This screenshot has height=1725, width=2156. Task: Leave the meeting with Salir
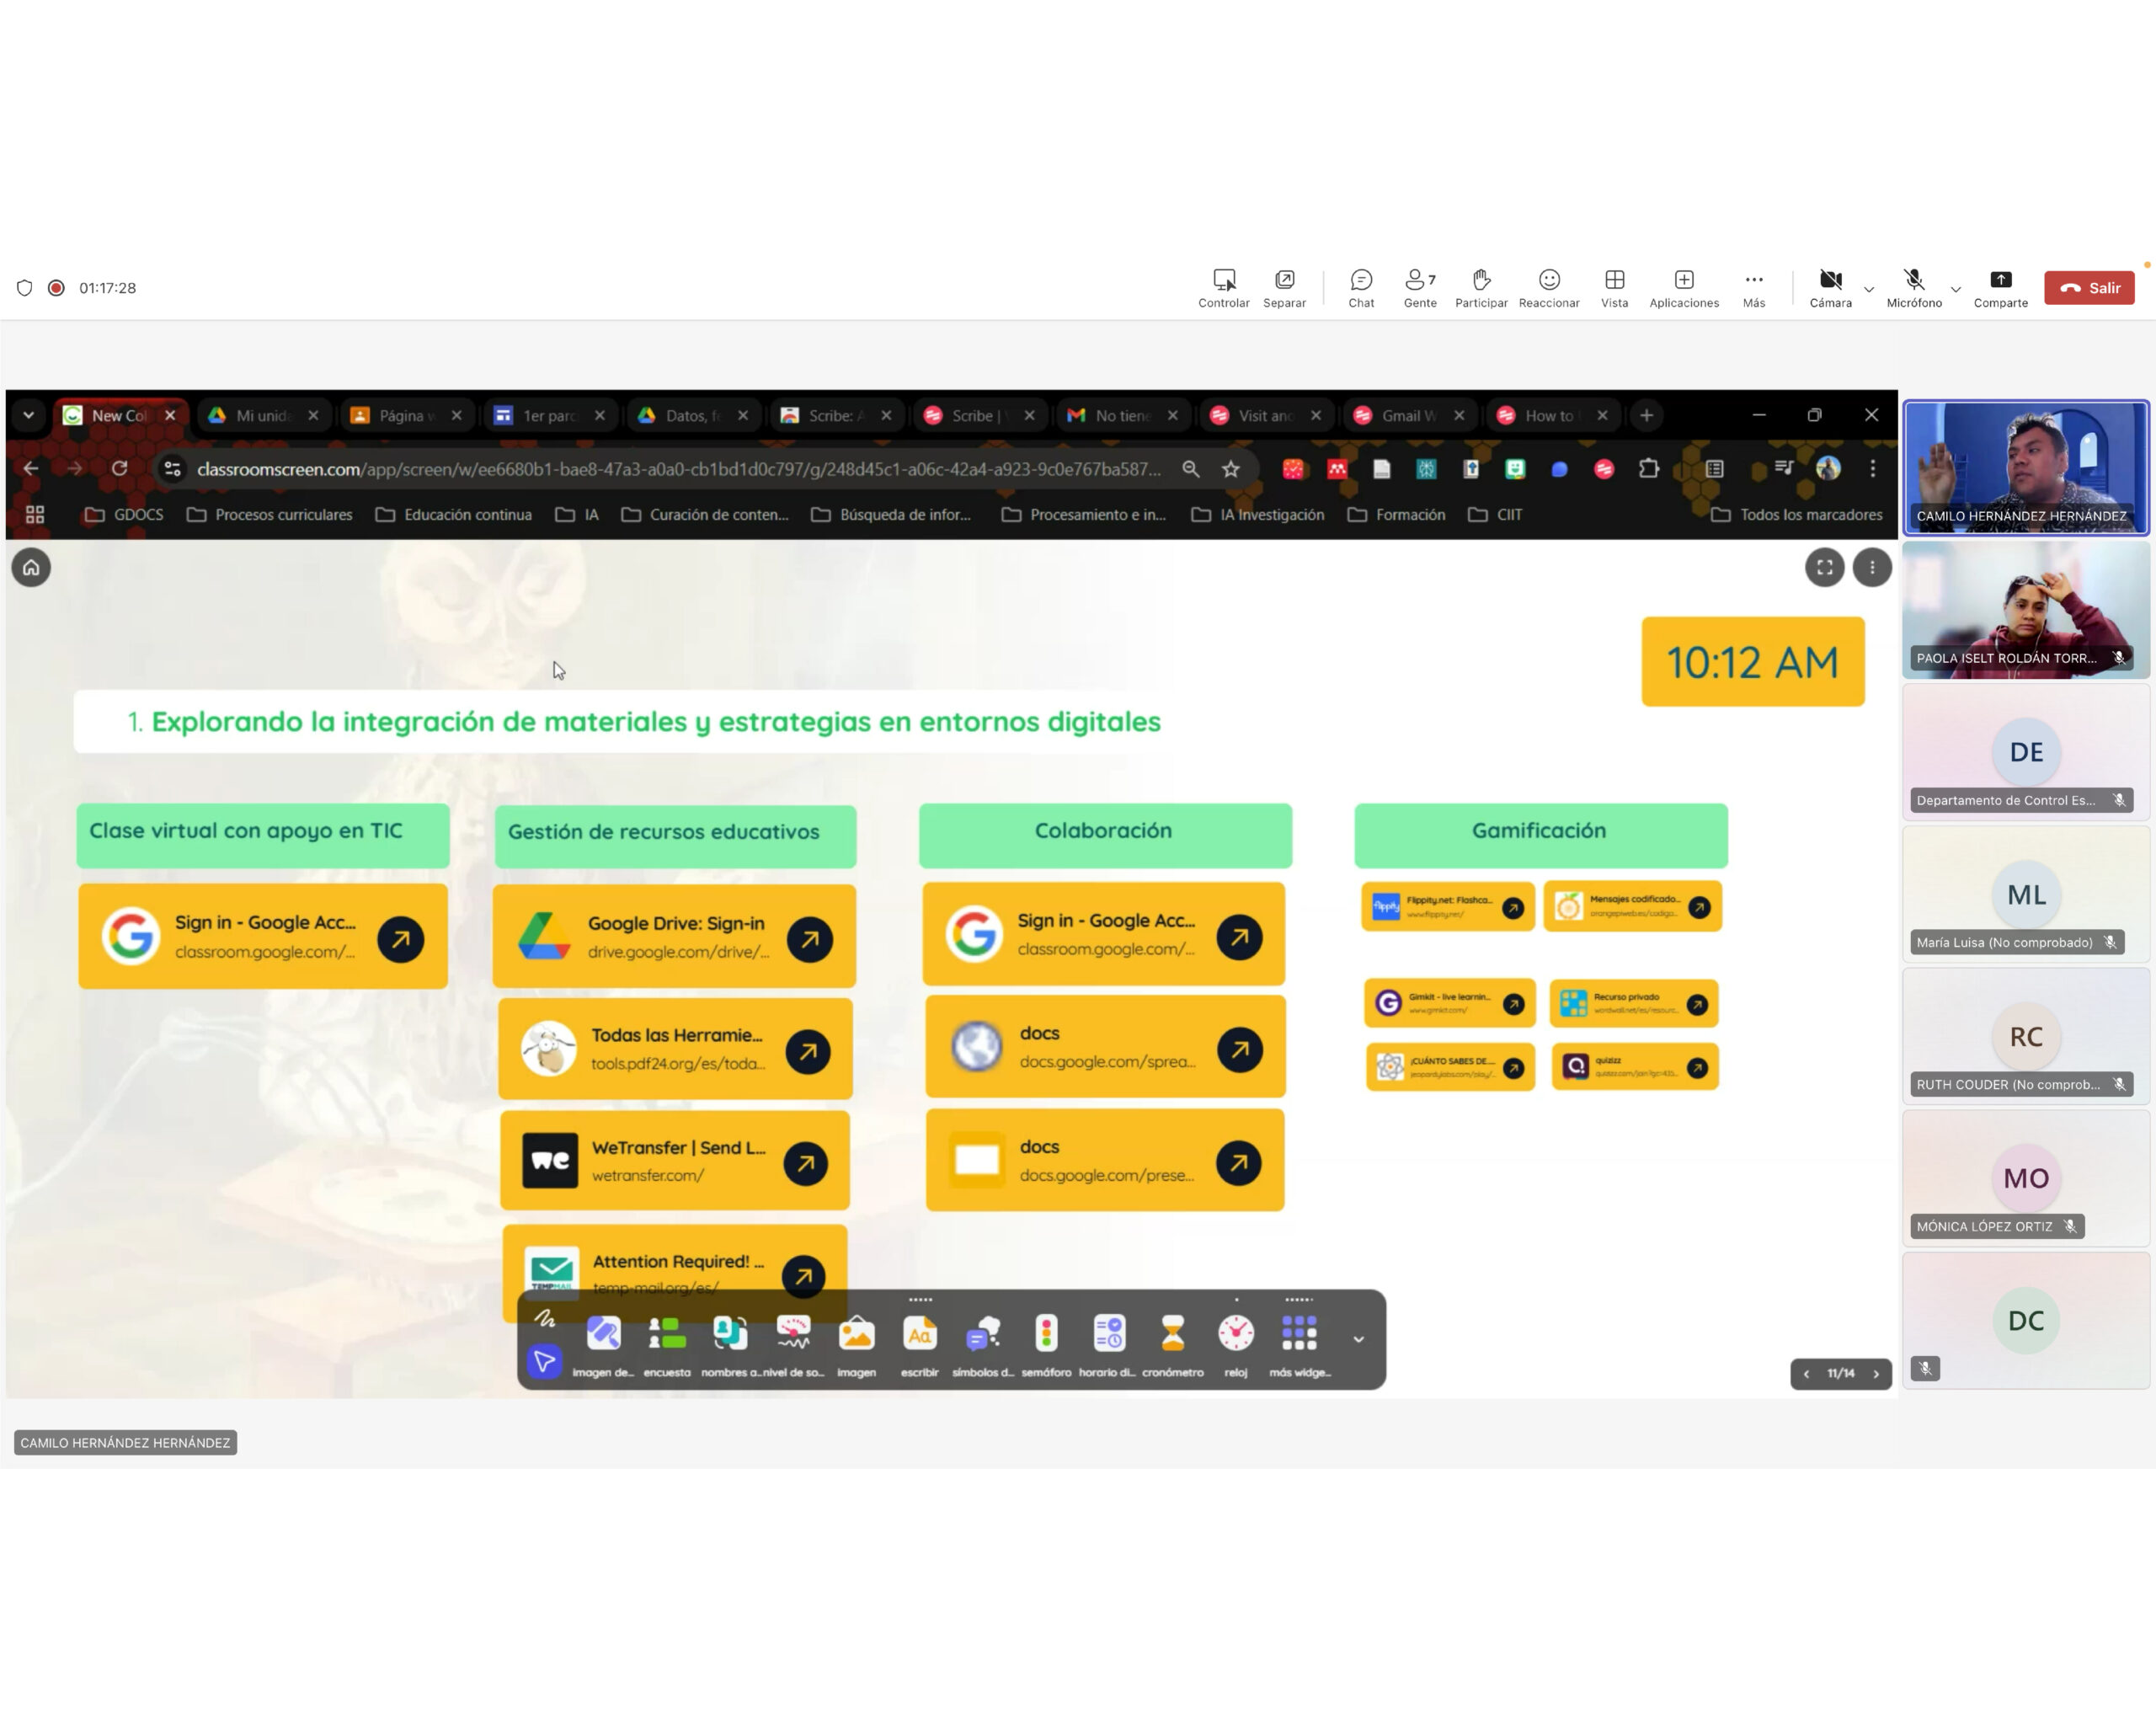tap(2089, 288)
